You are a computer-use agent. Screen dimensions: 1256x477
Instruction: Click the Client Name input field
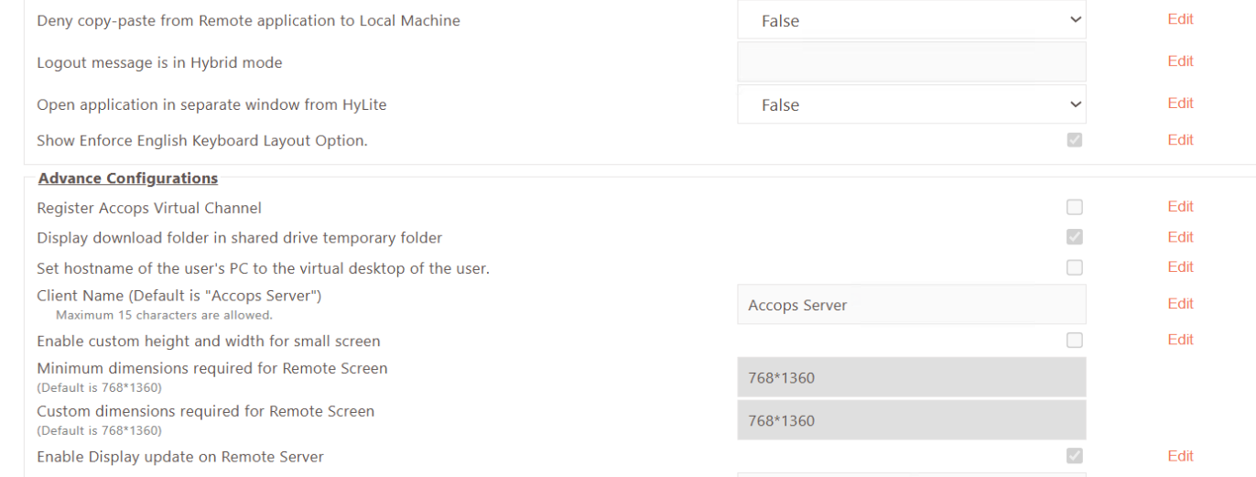[911, 305]
